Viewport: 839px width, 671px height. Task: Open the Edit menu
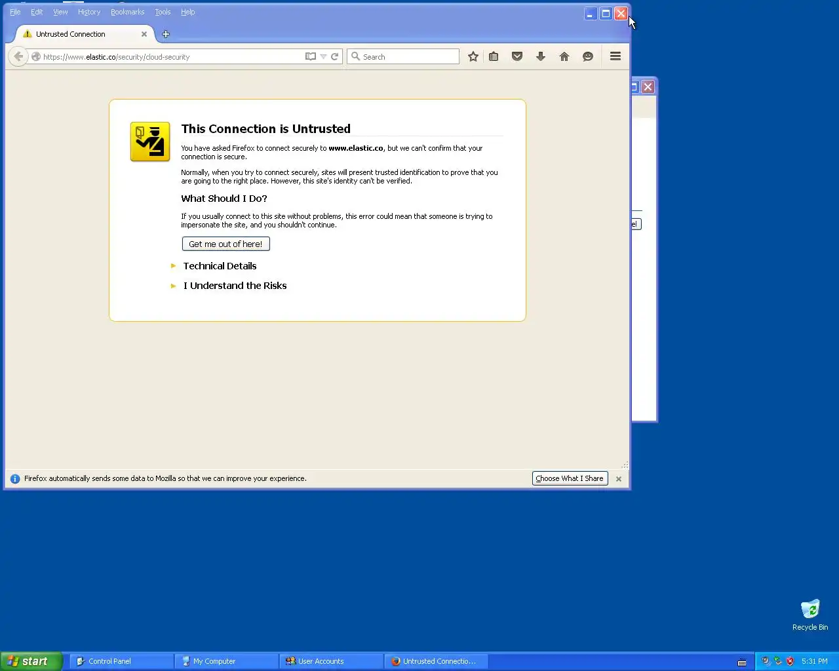coord(37,12)
